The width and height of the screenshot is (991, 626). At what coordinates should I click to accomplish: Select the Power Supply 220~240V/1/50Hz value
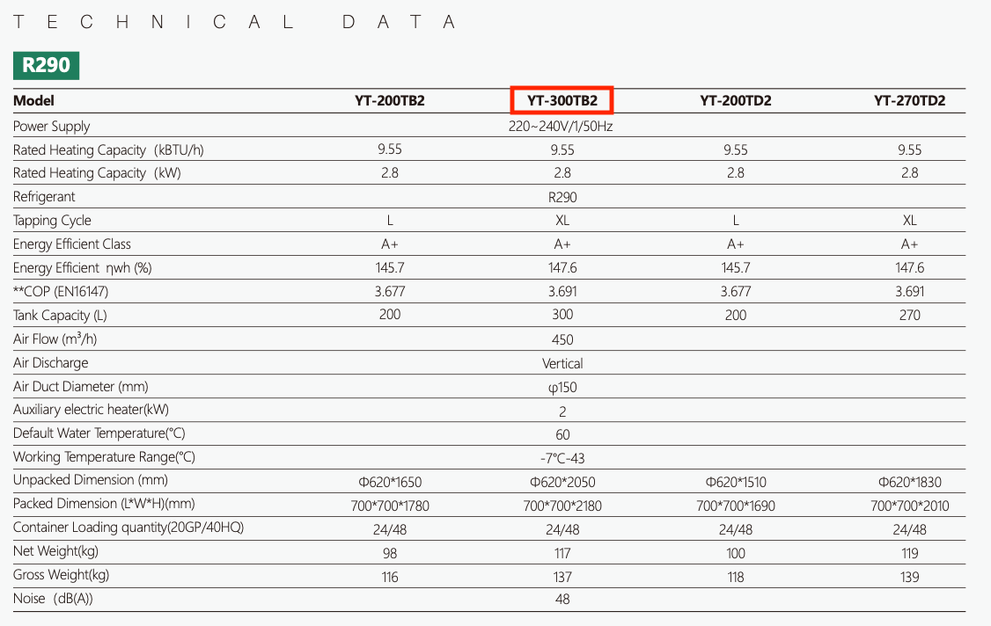(561, 127)
